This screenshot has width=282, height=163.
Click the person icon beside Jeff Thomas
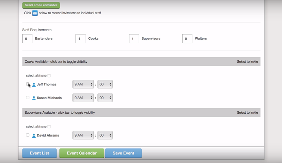pyautogui.click(x=34, y=84)
